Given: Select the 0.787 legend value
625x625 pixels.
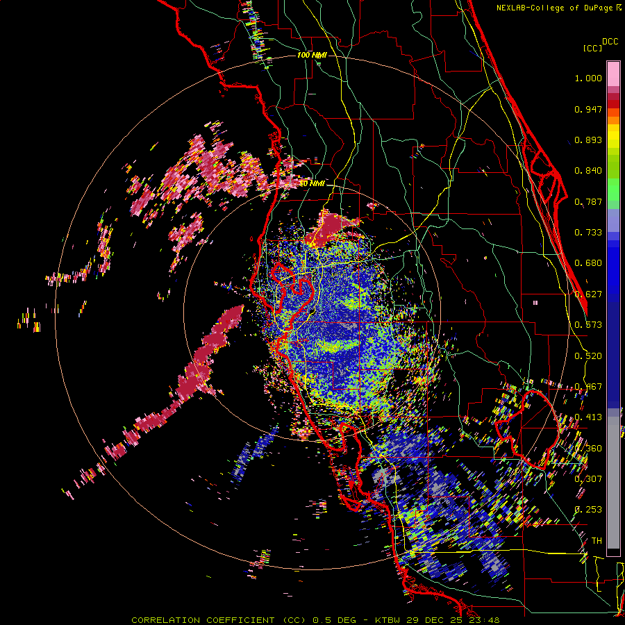Looking at the screenshot, I should (x=588, y=201).
